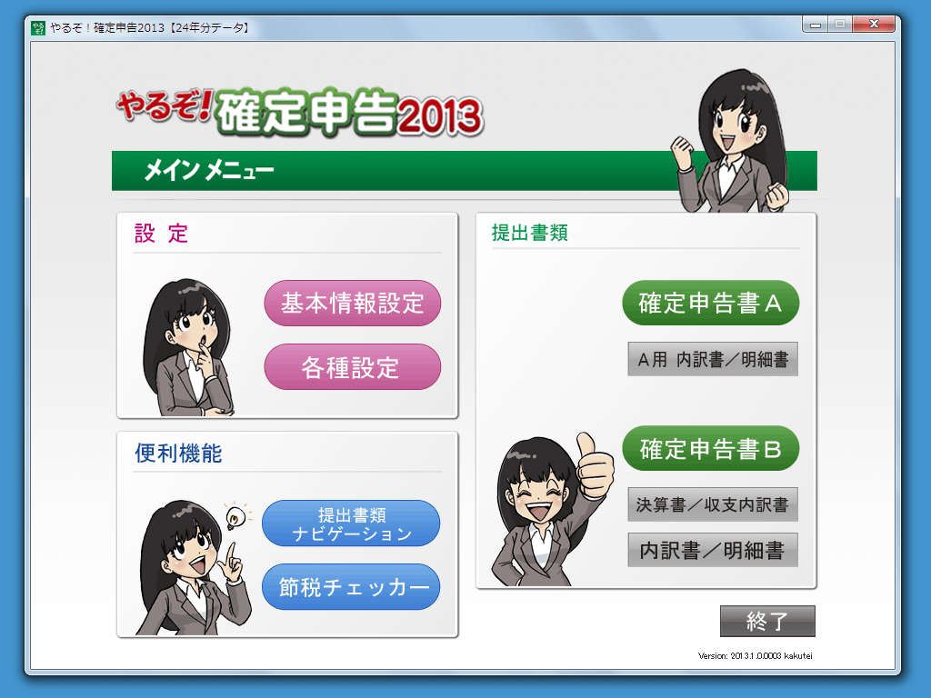Open 決算書／収支内訳書

click(x=713, y=504)
